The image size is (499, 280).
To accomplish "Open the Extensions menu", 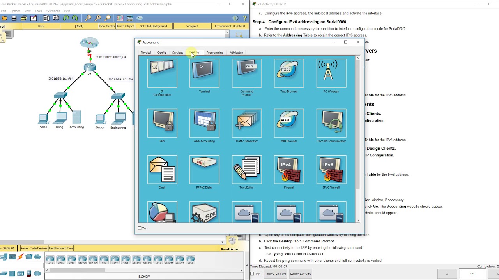I will click(x=53, y=11).
